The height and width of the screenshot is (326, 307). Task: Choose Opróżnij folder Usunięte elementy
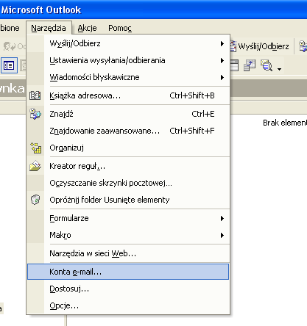128,200
